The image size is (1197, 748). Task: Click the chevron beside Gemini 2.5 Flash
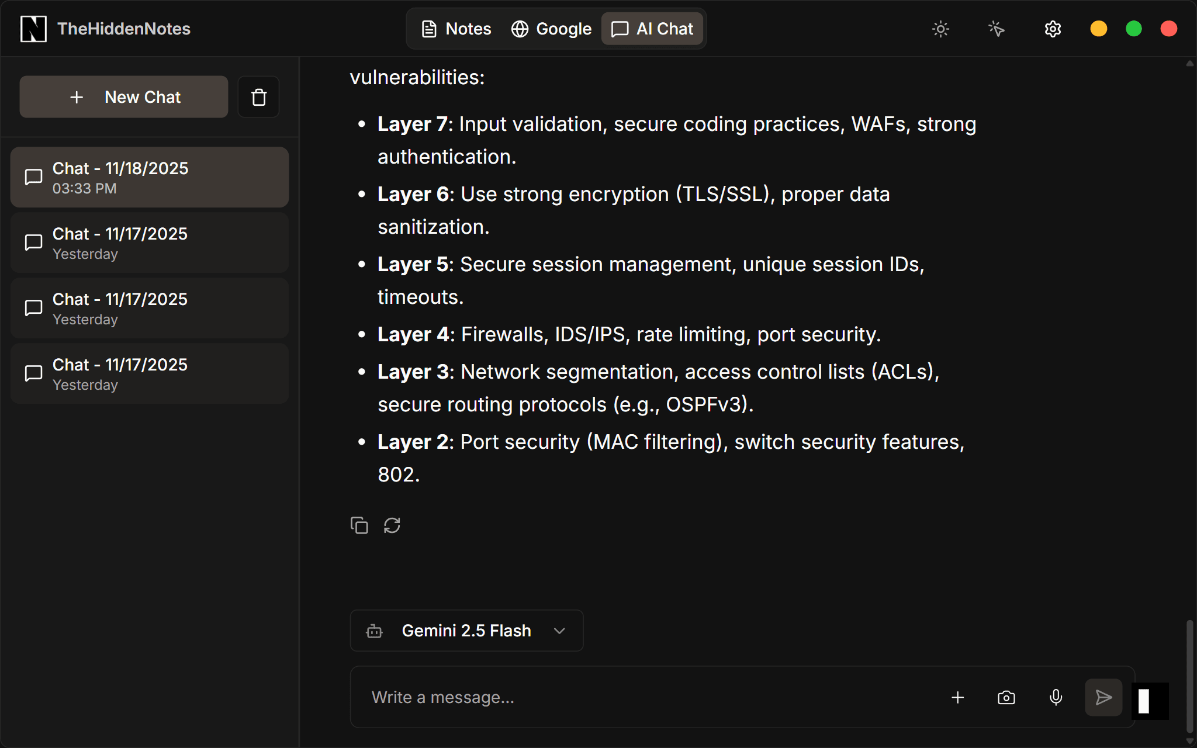(x=559, y=631)
